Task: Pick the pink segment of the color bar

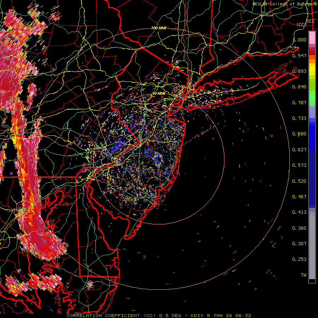Action: pyautogui.click(x=312, y=37)
